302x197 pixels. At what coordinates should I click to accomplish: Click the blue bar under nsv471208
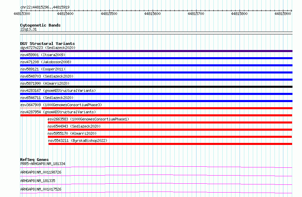pos(156,65)
